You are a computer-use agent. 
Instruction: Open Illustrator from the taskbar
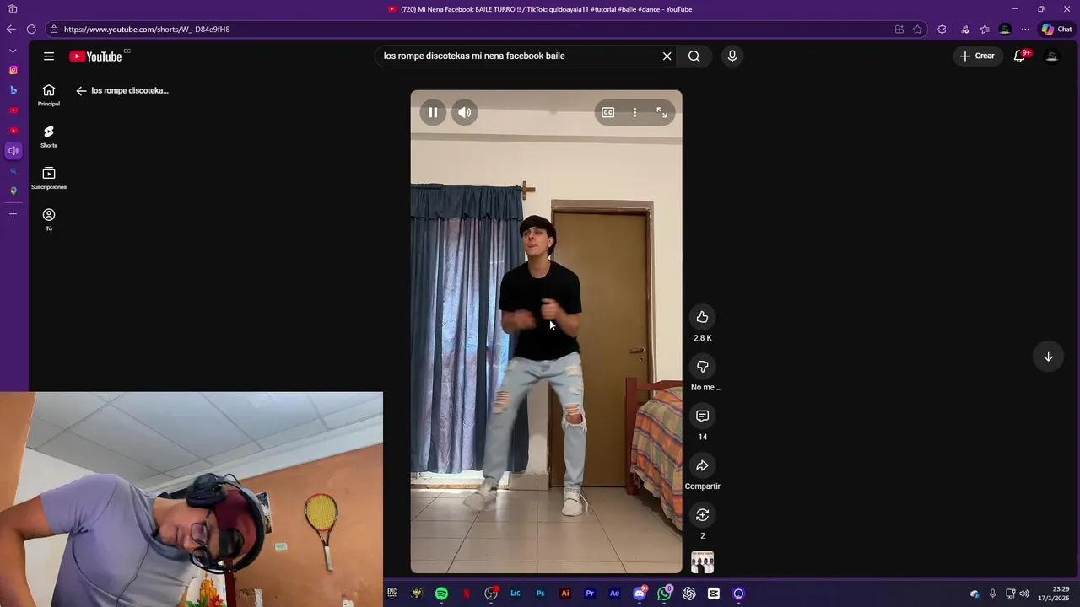click(x=565, y=594)
